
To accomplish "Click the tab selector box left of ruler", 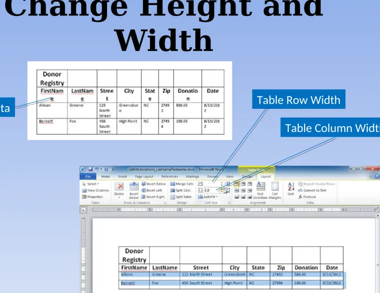I will [x=83, y=210].
